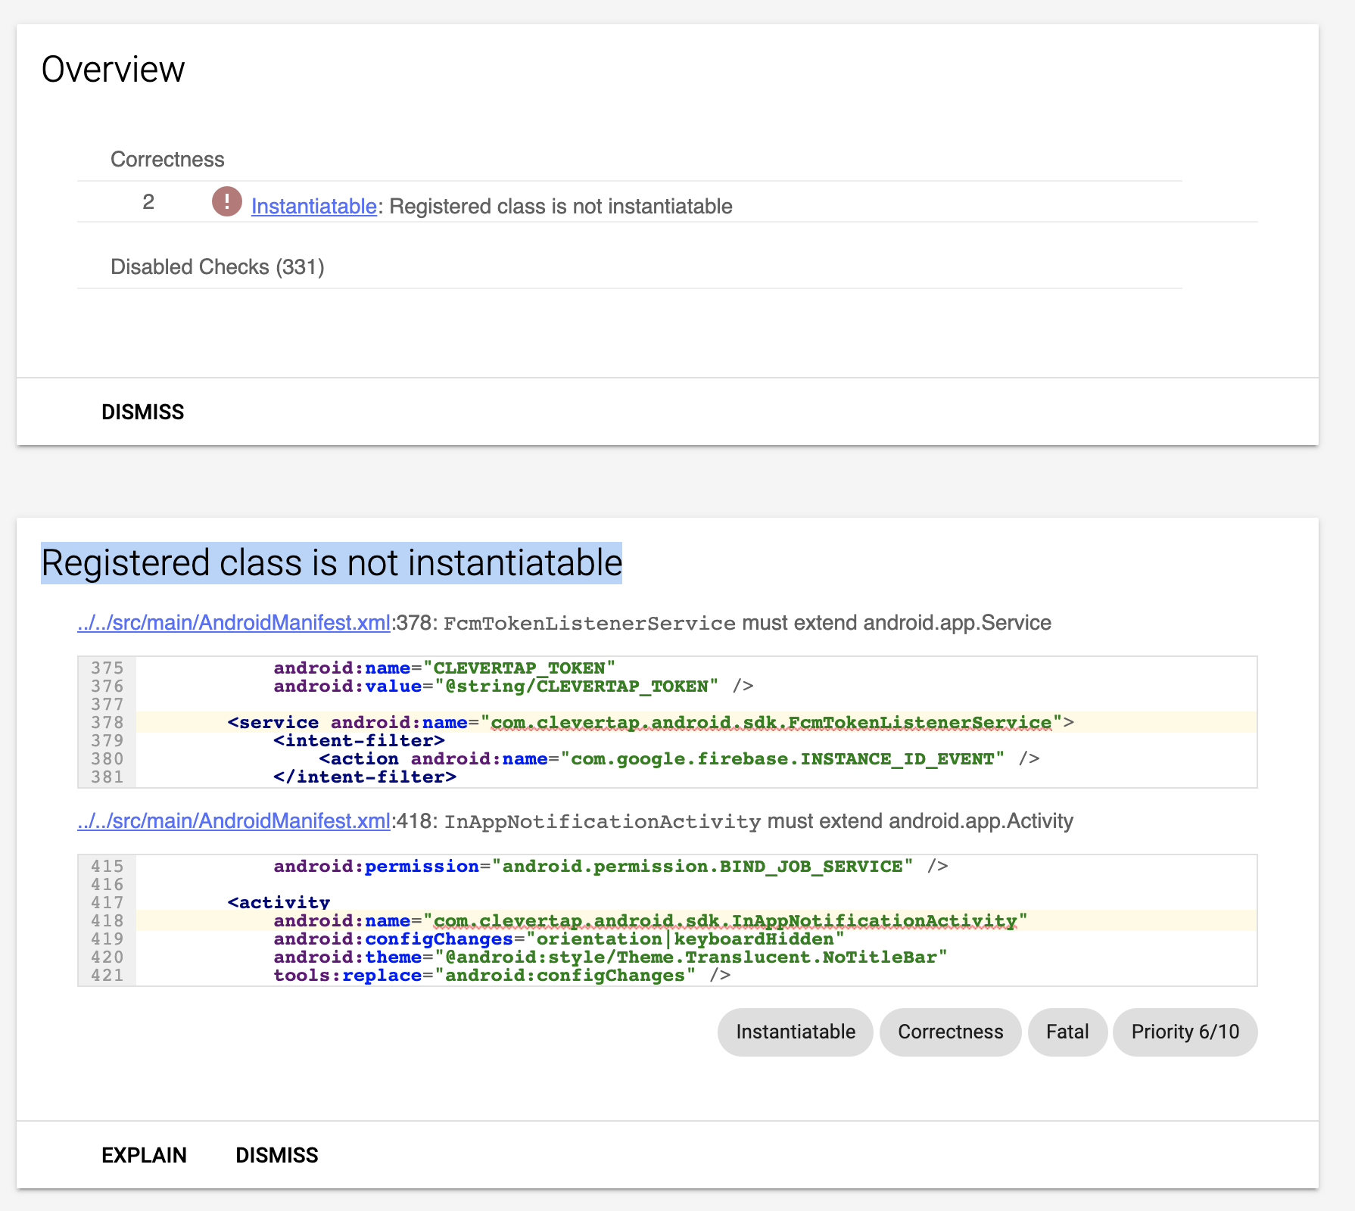Collapse the Correctness section
This screenshot has height=1211, width=1355.
[x=167, y=159]
